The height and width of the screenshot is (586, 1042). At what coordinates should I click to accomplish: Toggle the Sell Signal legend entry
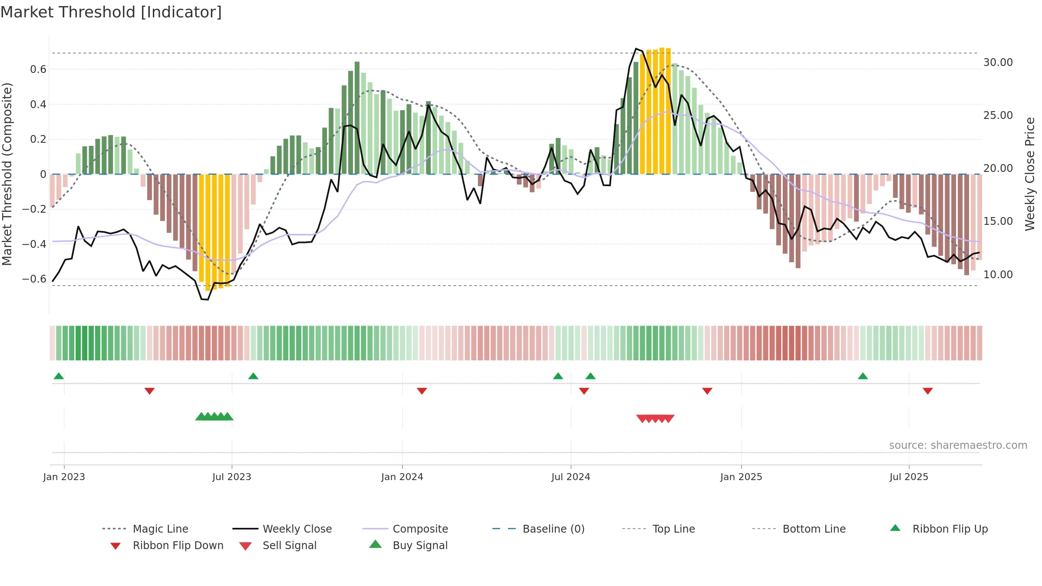click(x=278, y=545)
